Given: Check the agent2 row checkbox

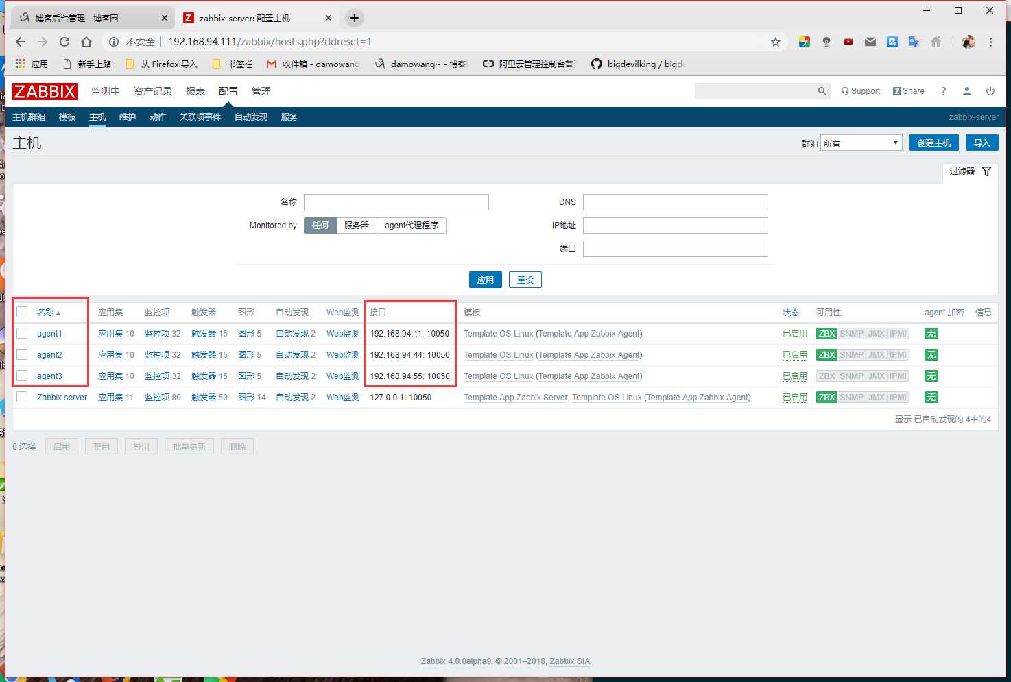Looking at the screenshot, I should click(x=22, y=354).
